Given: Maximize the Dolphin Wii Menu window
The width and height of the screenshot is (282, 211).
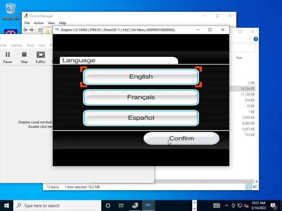Looking at the screenshot, I should (x=210, y=30).
